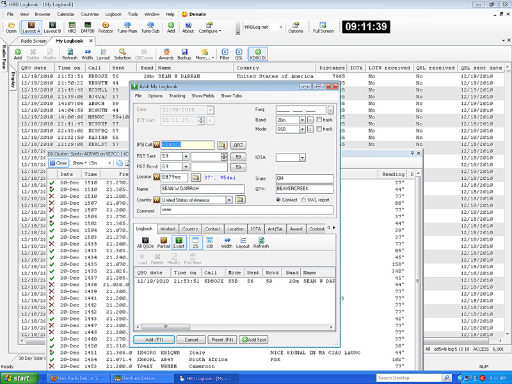
Task: Select Layout B in main toolbar
Action: click(x=52, y=28)
